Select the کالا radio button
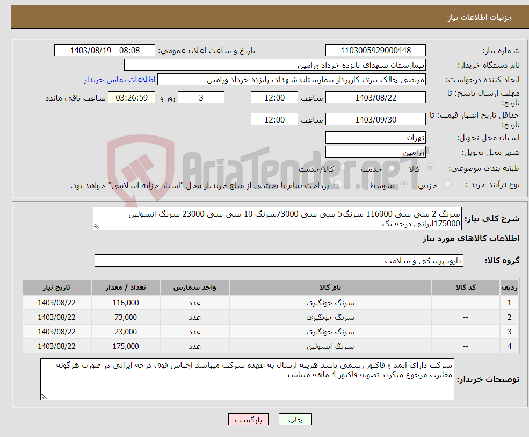 coord(430,168)
